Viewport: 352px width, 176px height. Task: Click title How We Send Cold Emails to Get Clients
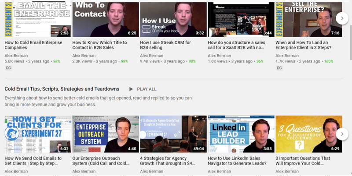click(33, 161)
